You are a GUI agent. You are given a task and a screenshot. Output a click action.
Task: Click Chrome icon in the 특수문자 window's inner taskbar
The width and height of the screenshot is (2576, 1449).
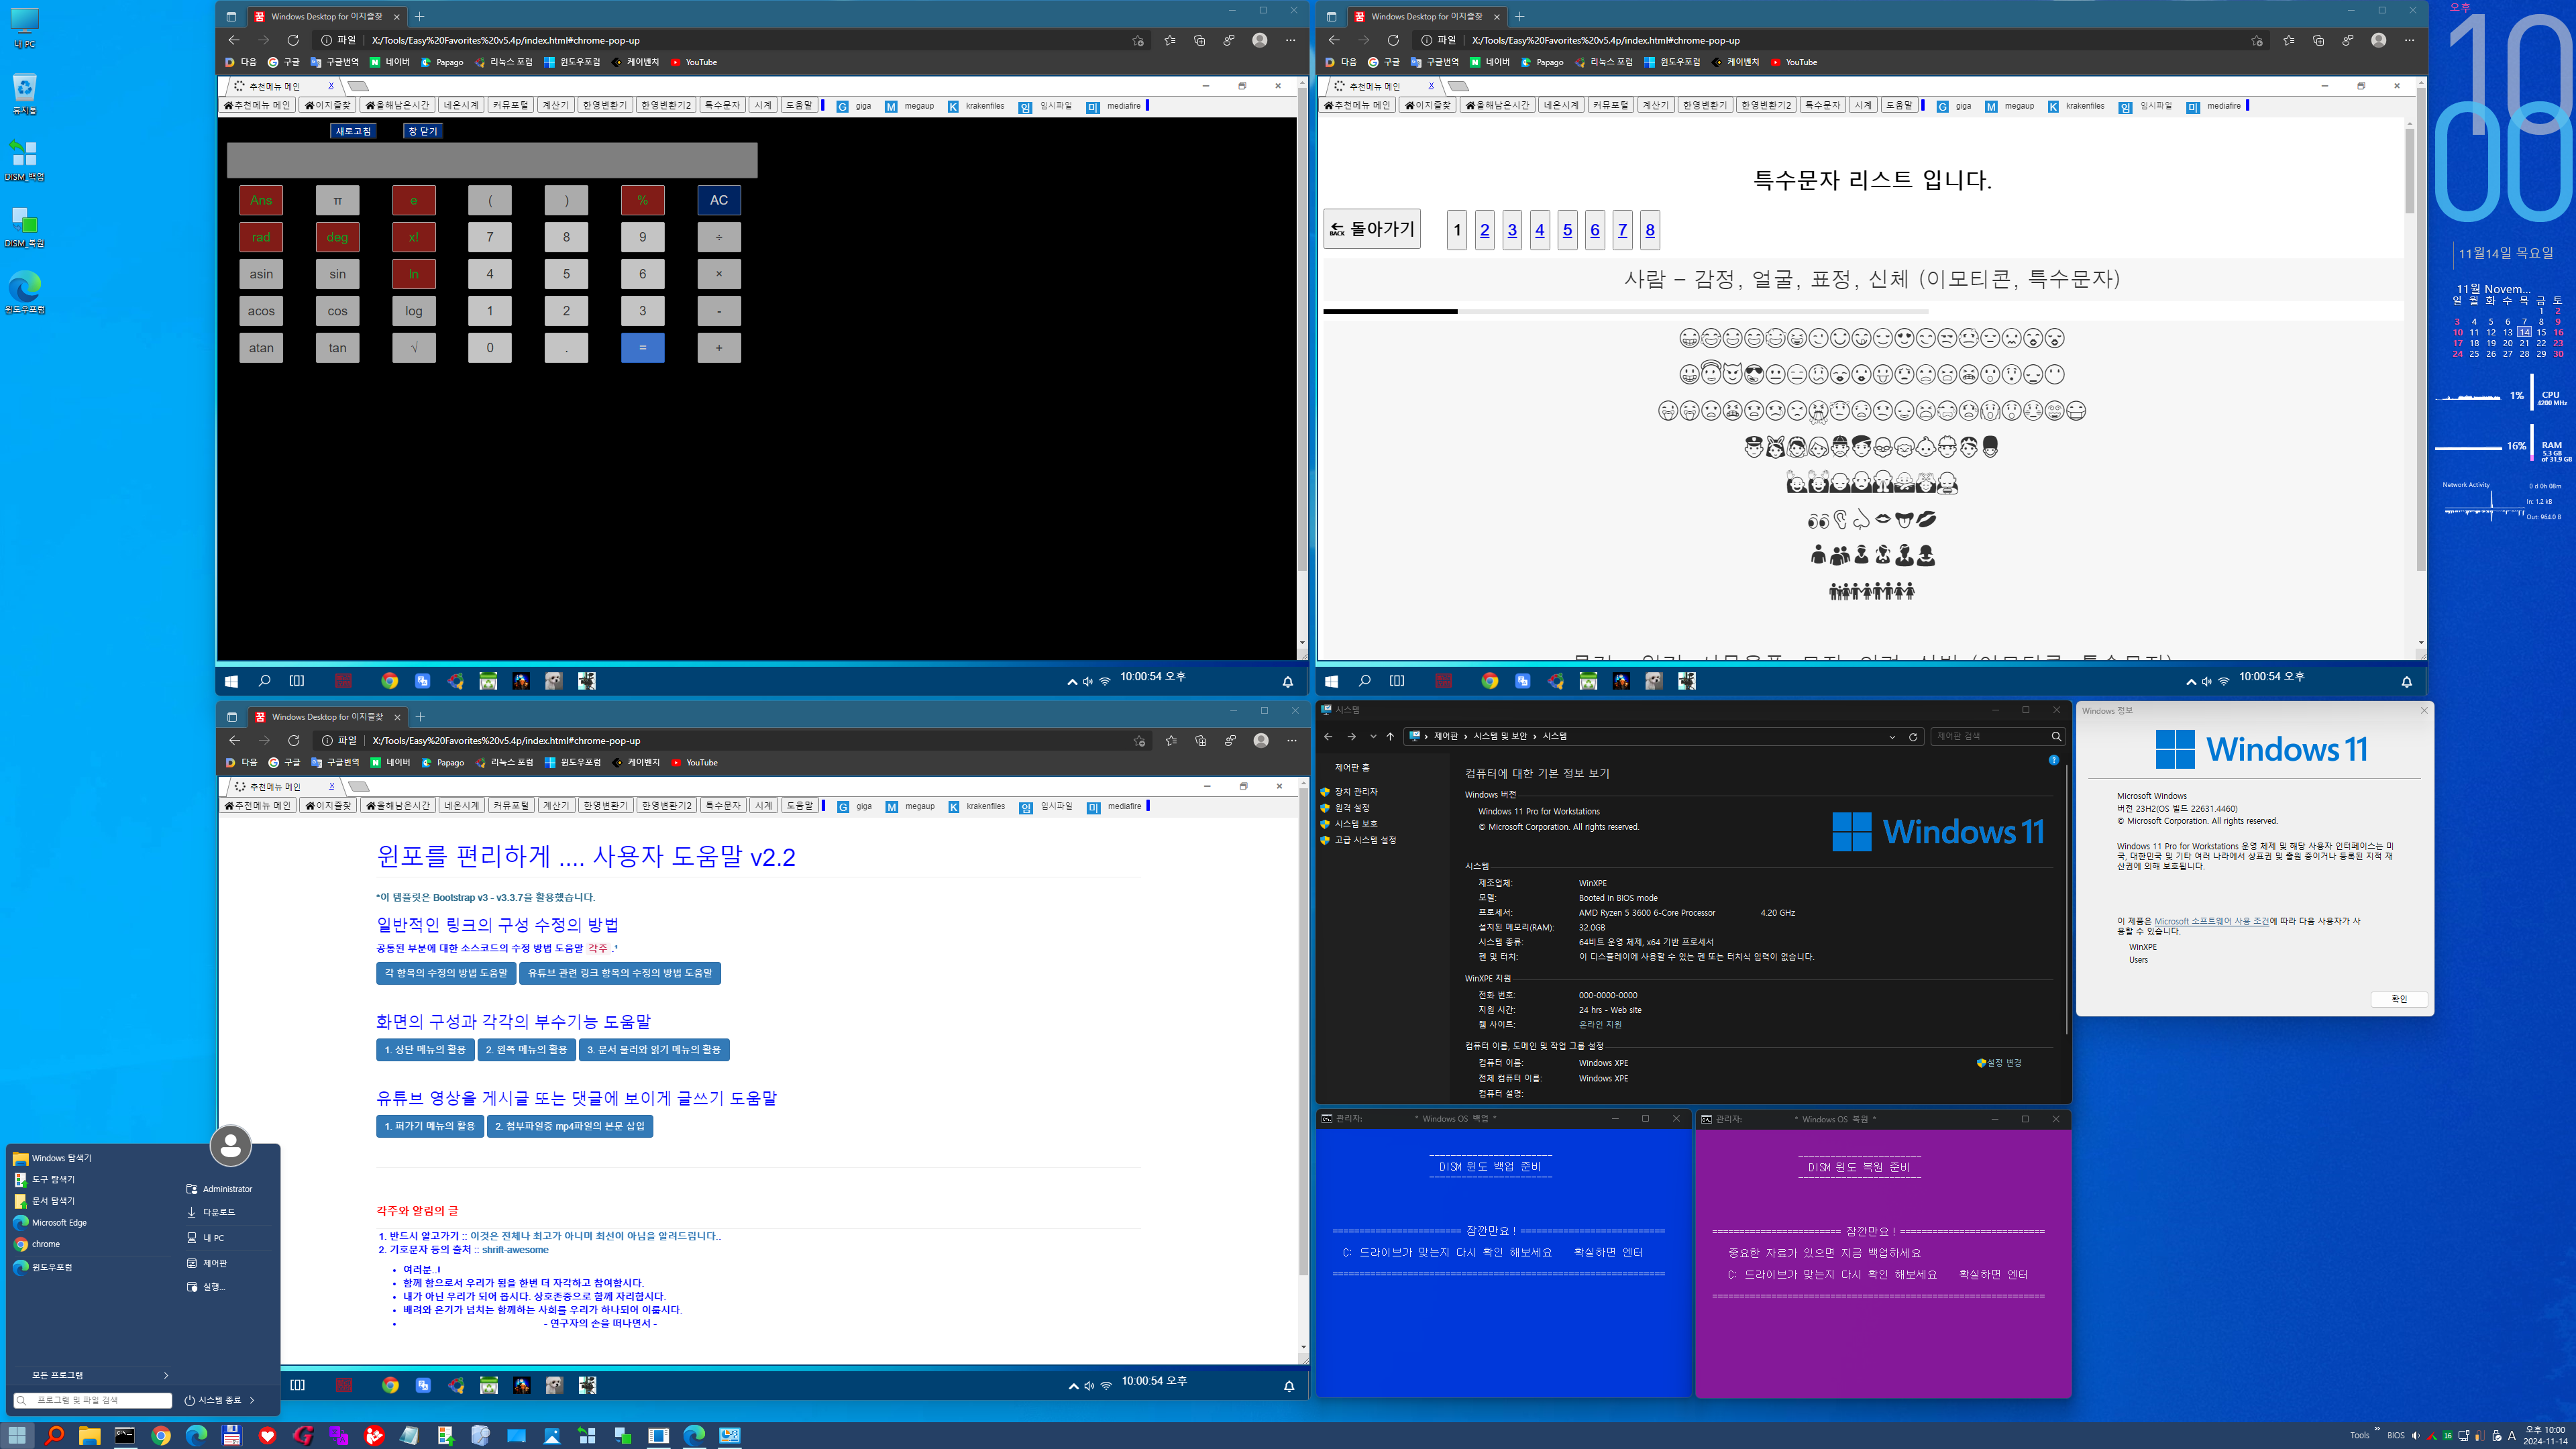(1490, 681)
